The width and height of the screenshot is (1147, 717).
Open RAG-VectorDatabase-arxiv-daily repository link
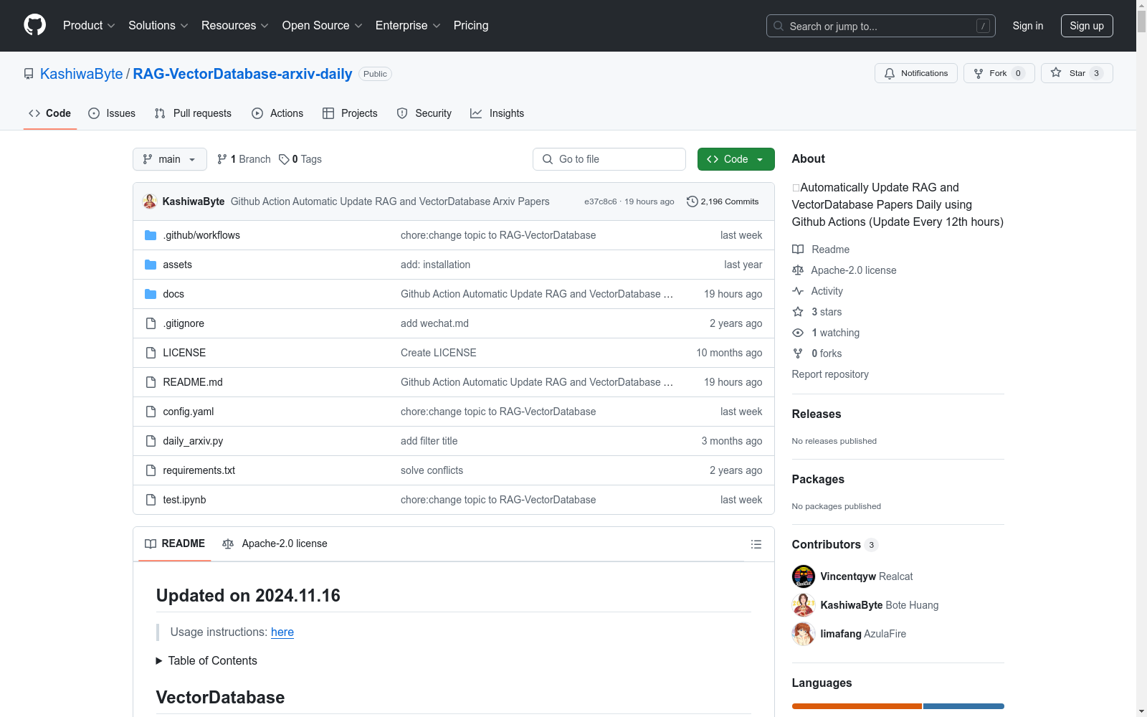[x=242, y=74]
